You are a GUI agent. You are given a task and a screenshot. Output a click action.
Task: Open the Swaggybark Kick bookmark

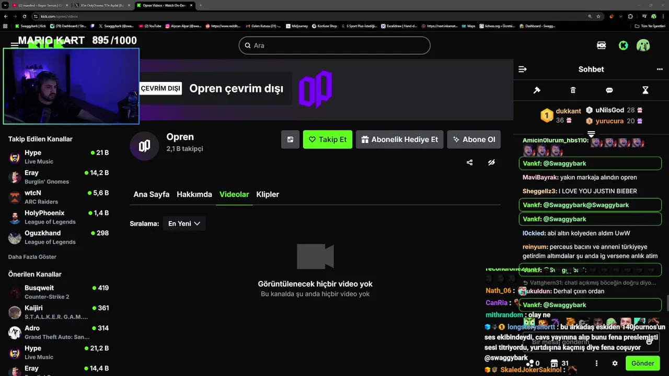[x=30, y=26]
